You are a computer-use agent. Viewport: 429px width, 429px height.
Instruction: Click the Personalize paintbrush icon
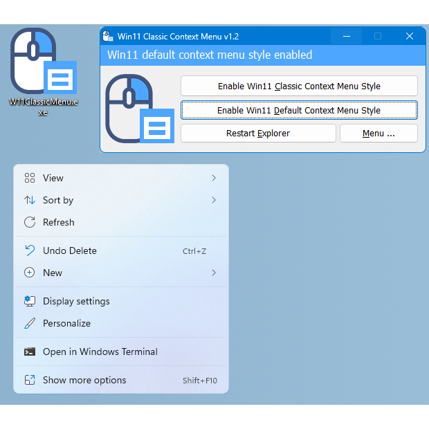point(30,323)
